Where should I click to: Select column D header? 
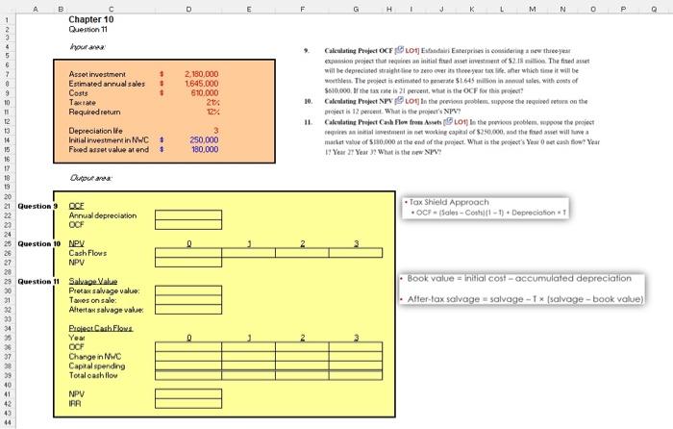[188, 9]
